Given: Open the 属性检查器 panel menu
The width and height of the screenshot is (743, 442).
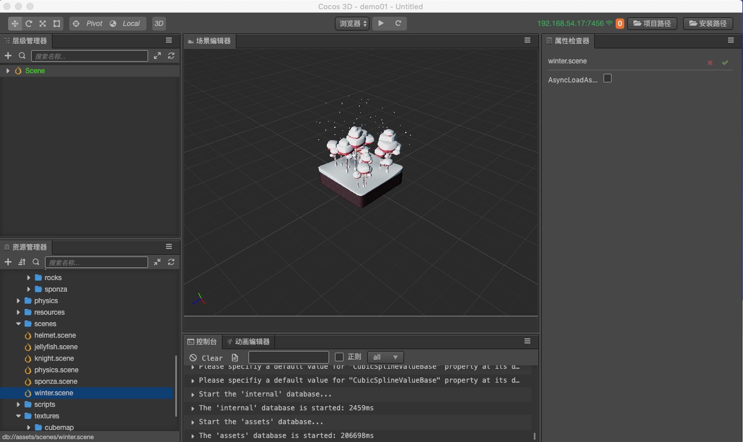Looking at the screenshot, I should [x=730, y=40].
